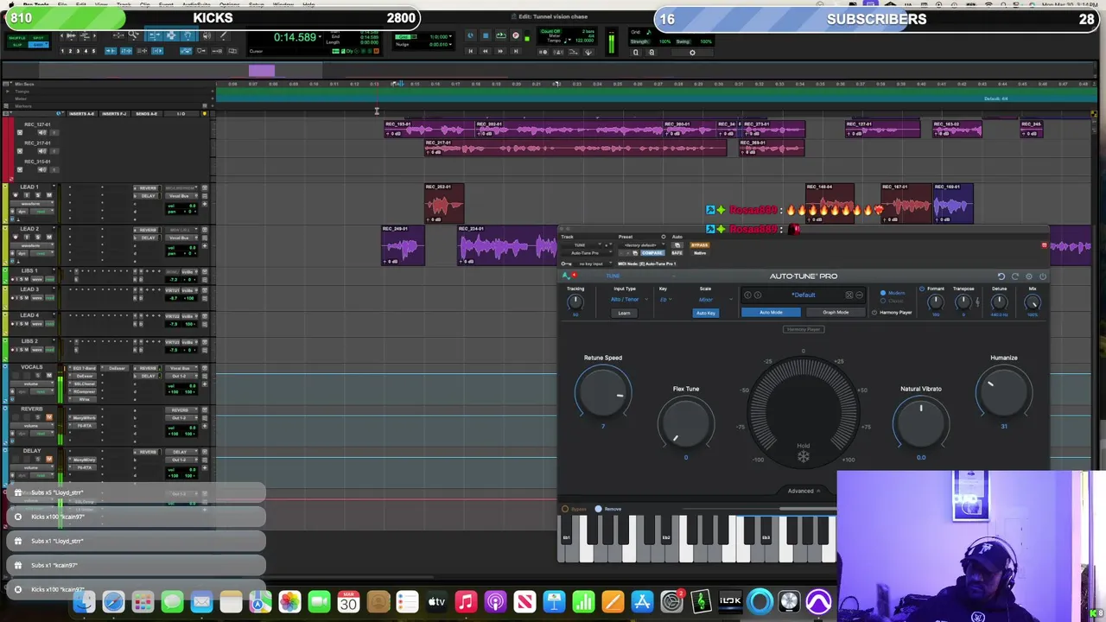This screenshot has width=1106, height=622.
Task: Select SHUFFLE edit mode
Action: point(17,38)
